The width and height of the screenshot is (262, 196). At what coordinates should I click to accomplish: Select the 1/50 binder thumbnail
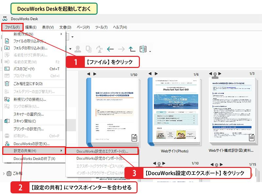pos(113,112)
